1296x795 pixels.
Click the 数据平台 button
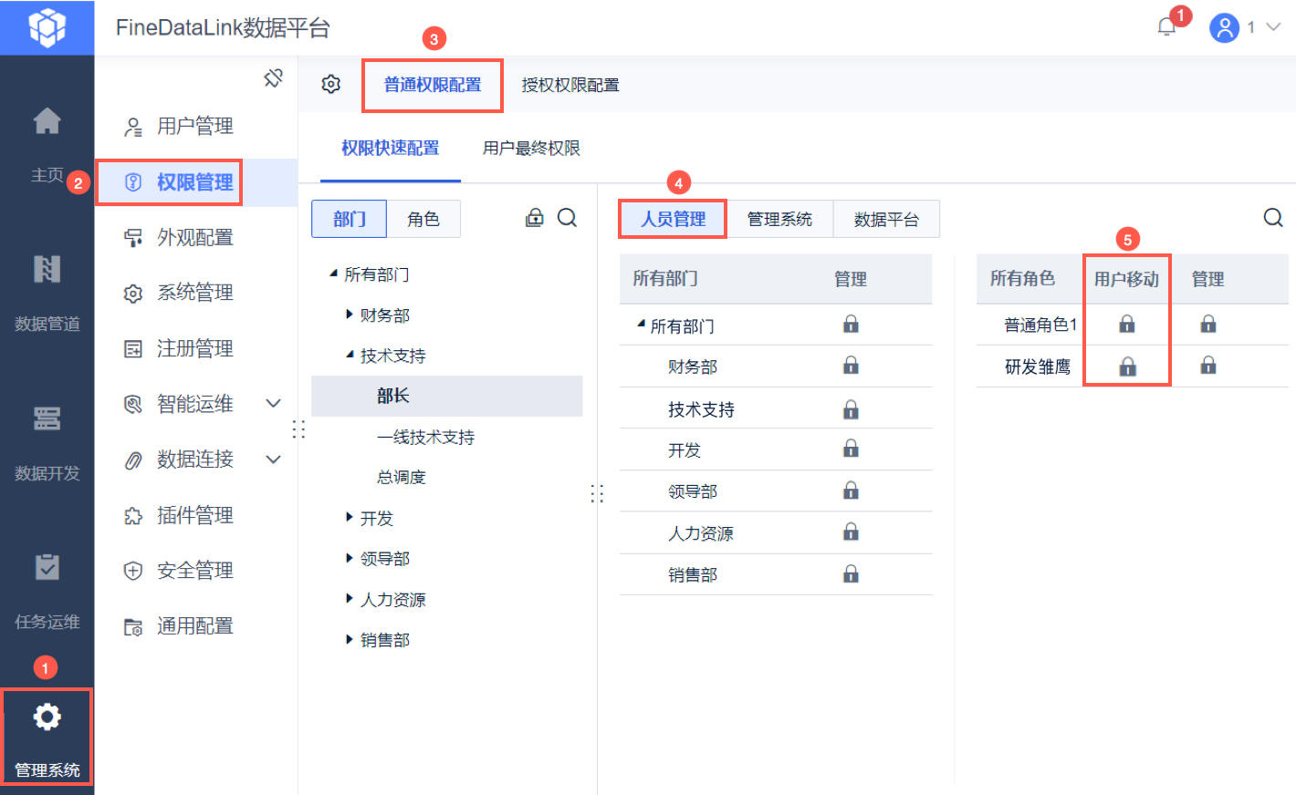point(886,219)
